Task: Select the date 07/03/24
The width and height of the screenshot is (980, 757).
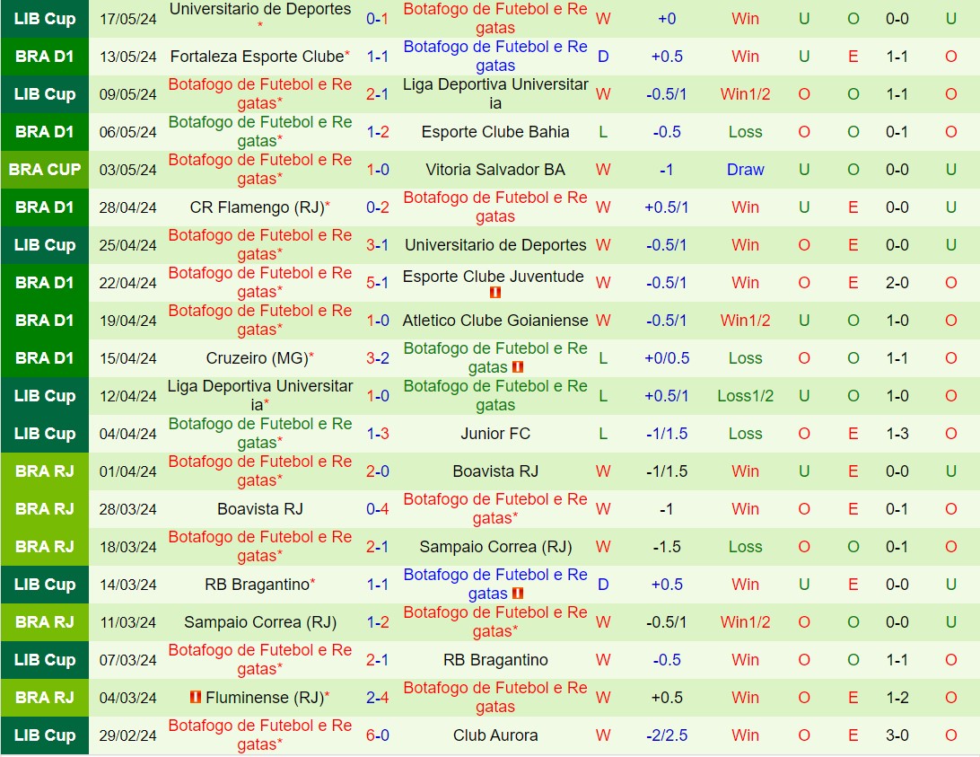Action: (128, 660)
